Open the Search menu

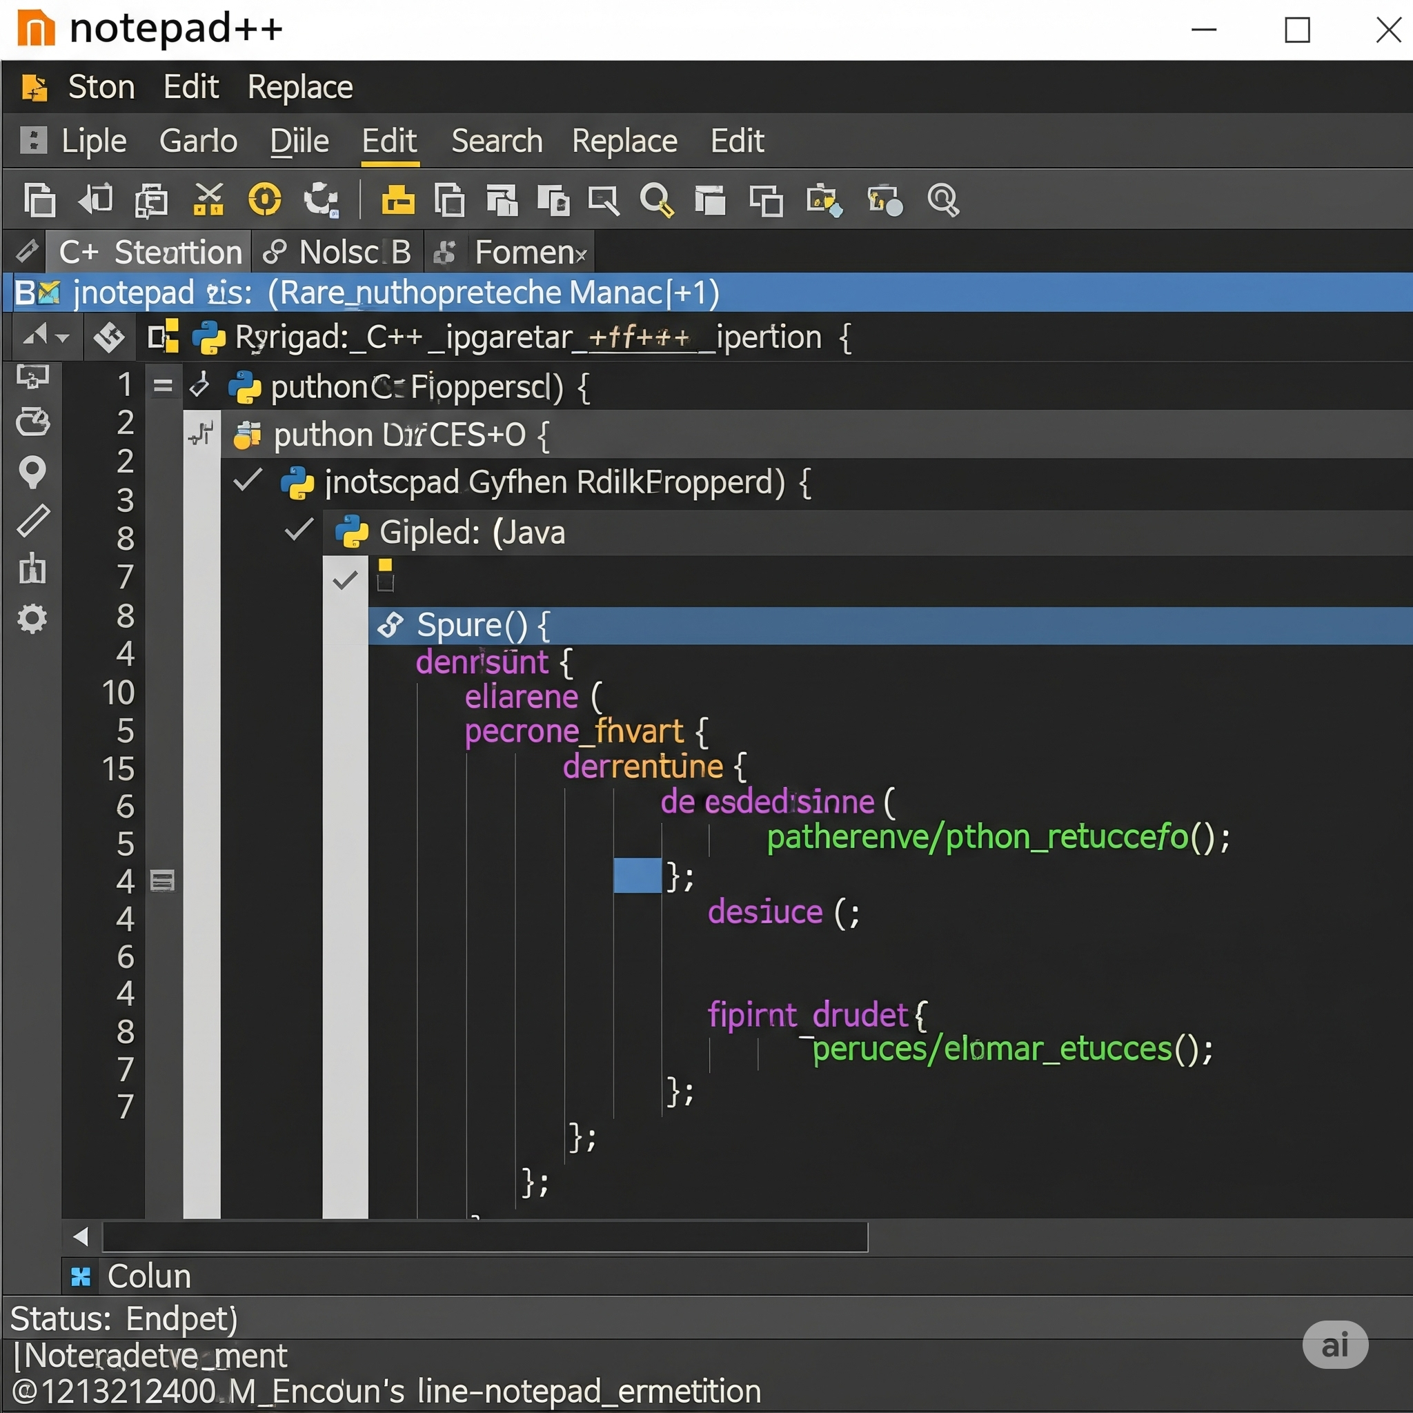click(x=497, y=141)
